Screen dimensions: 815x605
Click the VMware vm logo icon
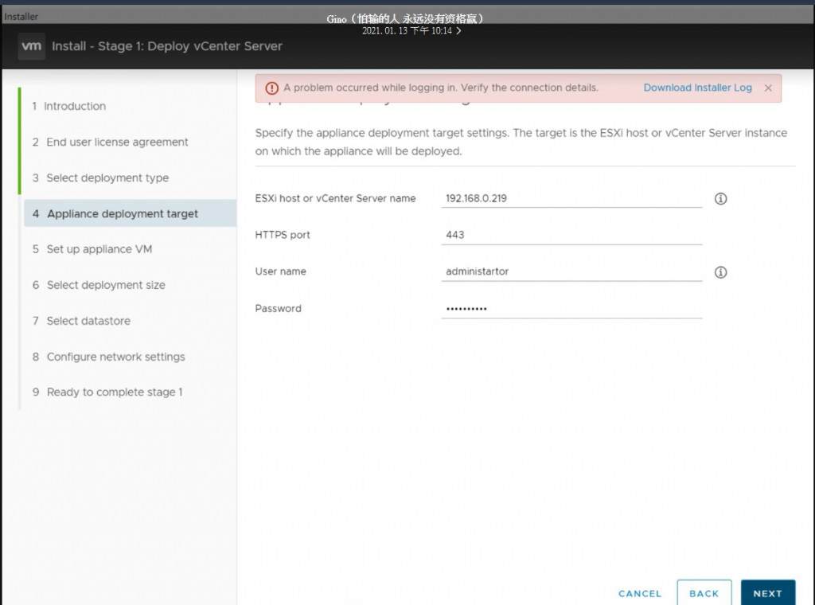point(31,46)
